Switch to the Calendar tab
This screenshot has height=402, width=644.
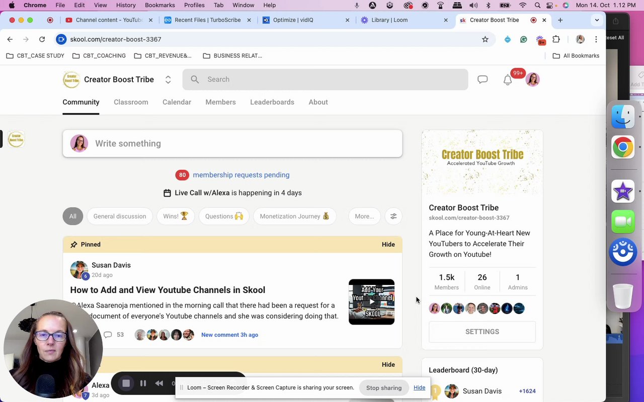click(x=177, y=102)
